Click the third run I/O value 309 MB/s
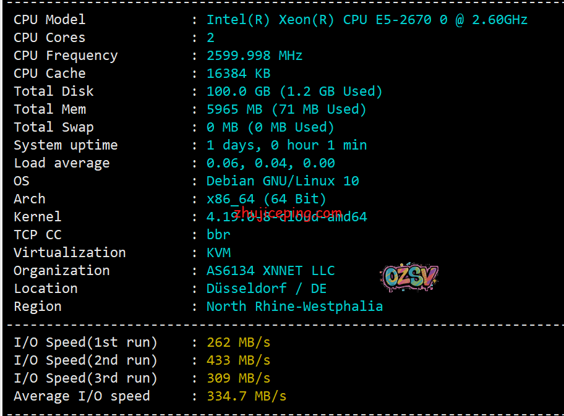This screenshot has height=416, width=564. [x=239, y=379]
